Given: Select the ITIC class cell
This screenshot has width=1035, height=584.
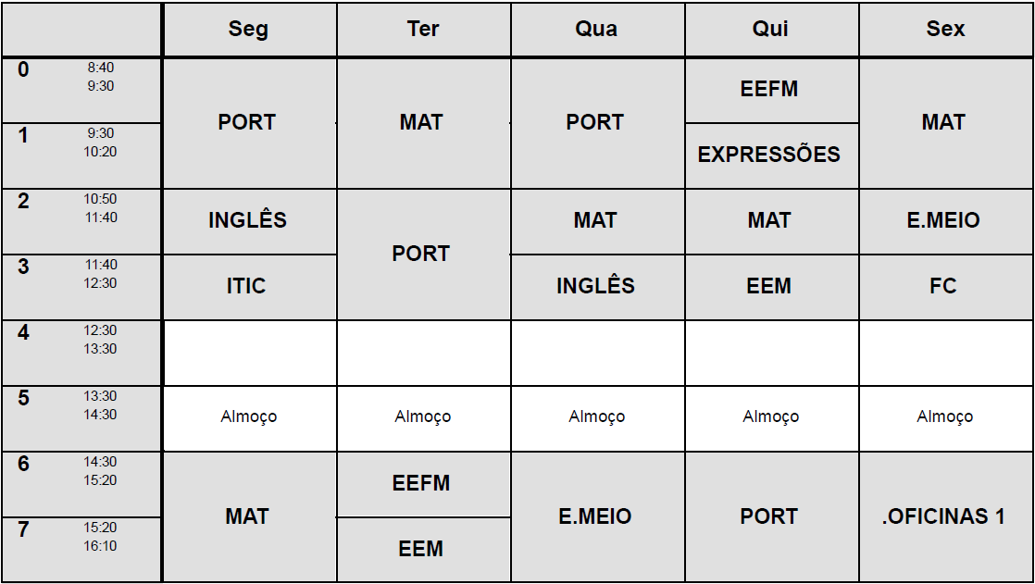Looking at the screenshot, I should 246,287.
